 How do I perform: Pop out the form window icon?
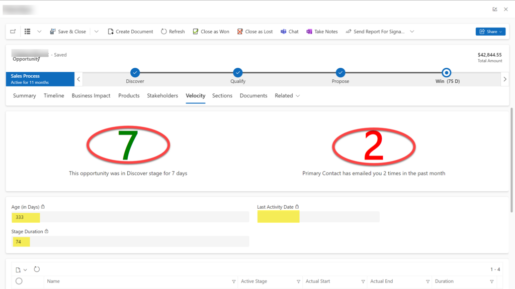point(495,9)
